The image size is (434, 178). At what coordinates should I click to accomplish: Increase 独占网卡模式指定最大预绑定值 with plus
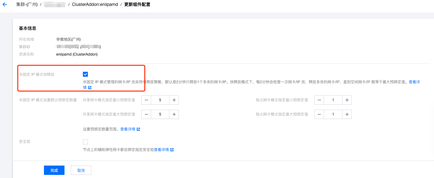pos(347,114)
